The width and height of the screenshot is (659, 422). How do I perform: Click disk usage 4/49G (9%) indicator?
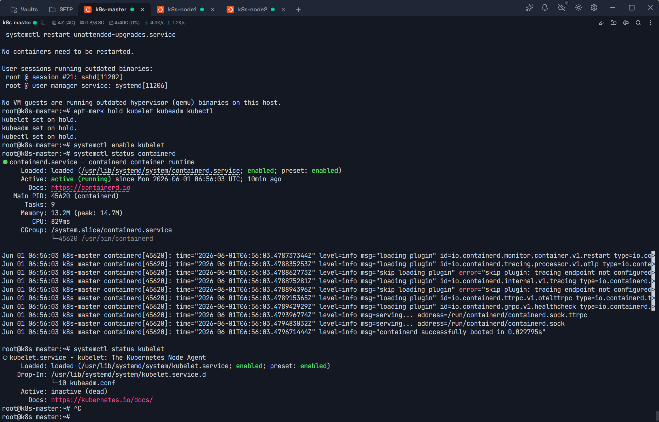tap(124, 23)
